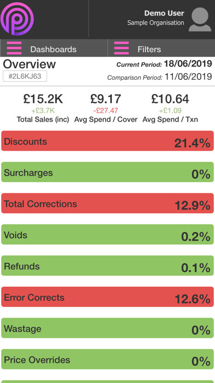Tap the Filters hamburger menu icon
This screenshot has height=383, width=215.
[x=121, y=48]
